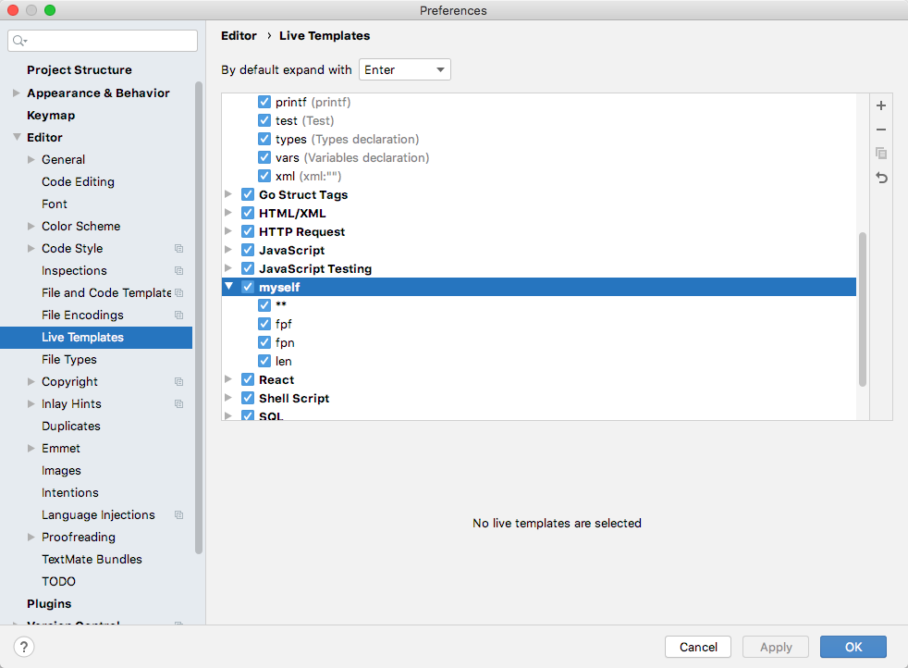Screen dimensions: 908x668
Task: Open the Images settings page
Action: pyautogui.click(x=61, y=470)
